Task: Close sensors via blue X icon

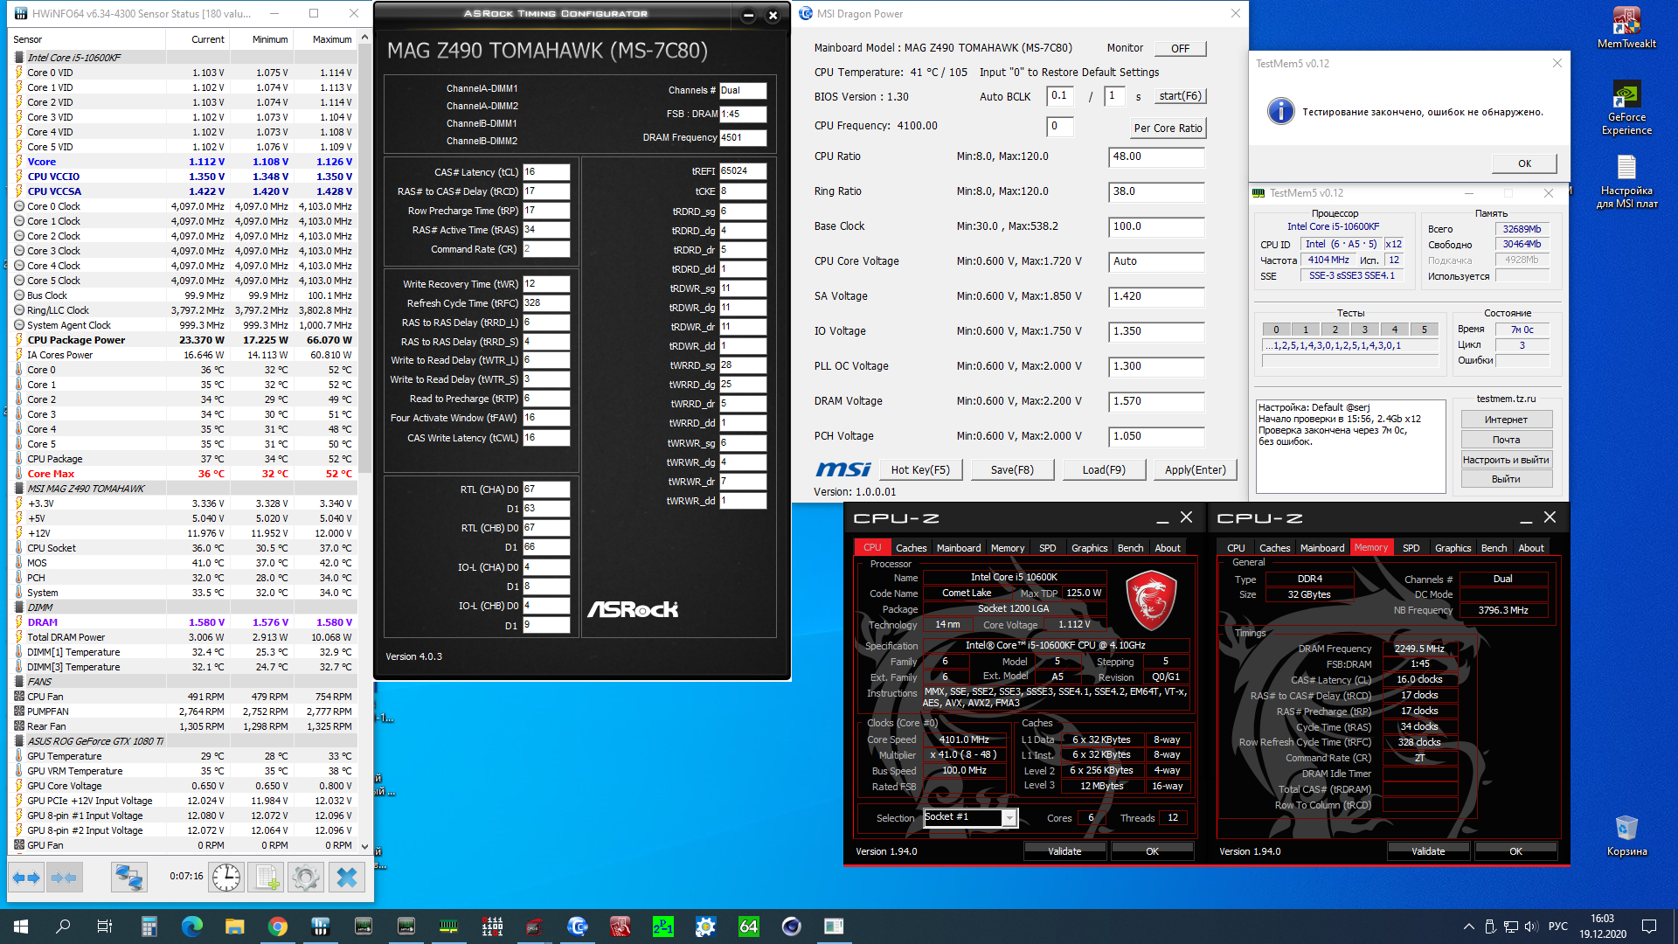Action: [347, 878]
